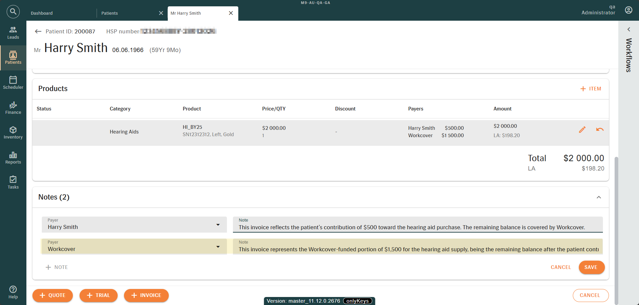Switch to the Patients tab

[110, 13]
